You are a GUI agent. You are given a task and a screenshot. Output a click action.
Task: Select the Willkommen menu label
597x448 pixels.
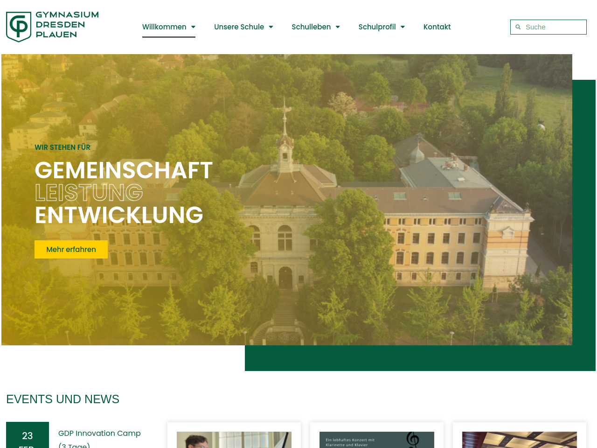pos(164,27)
